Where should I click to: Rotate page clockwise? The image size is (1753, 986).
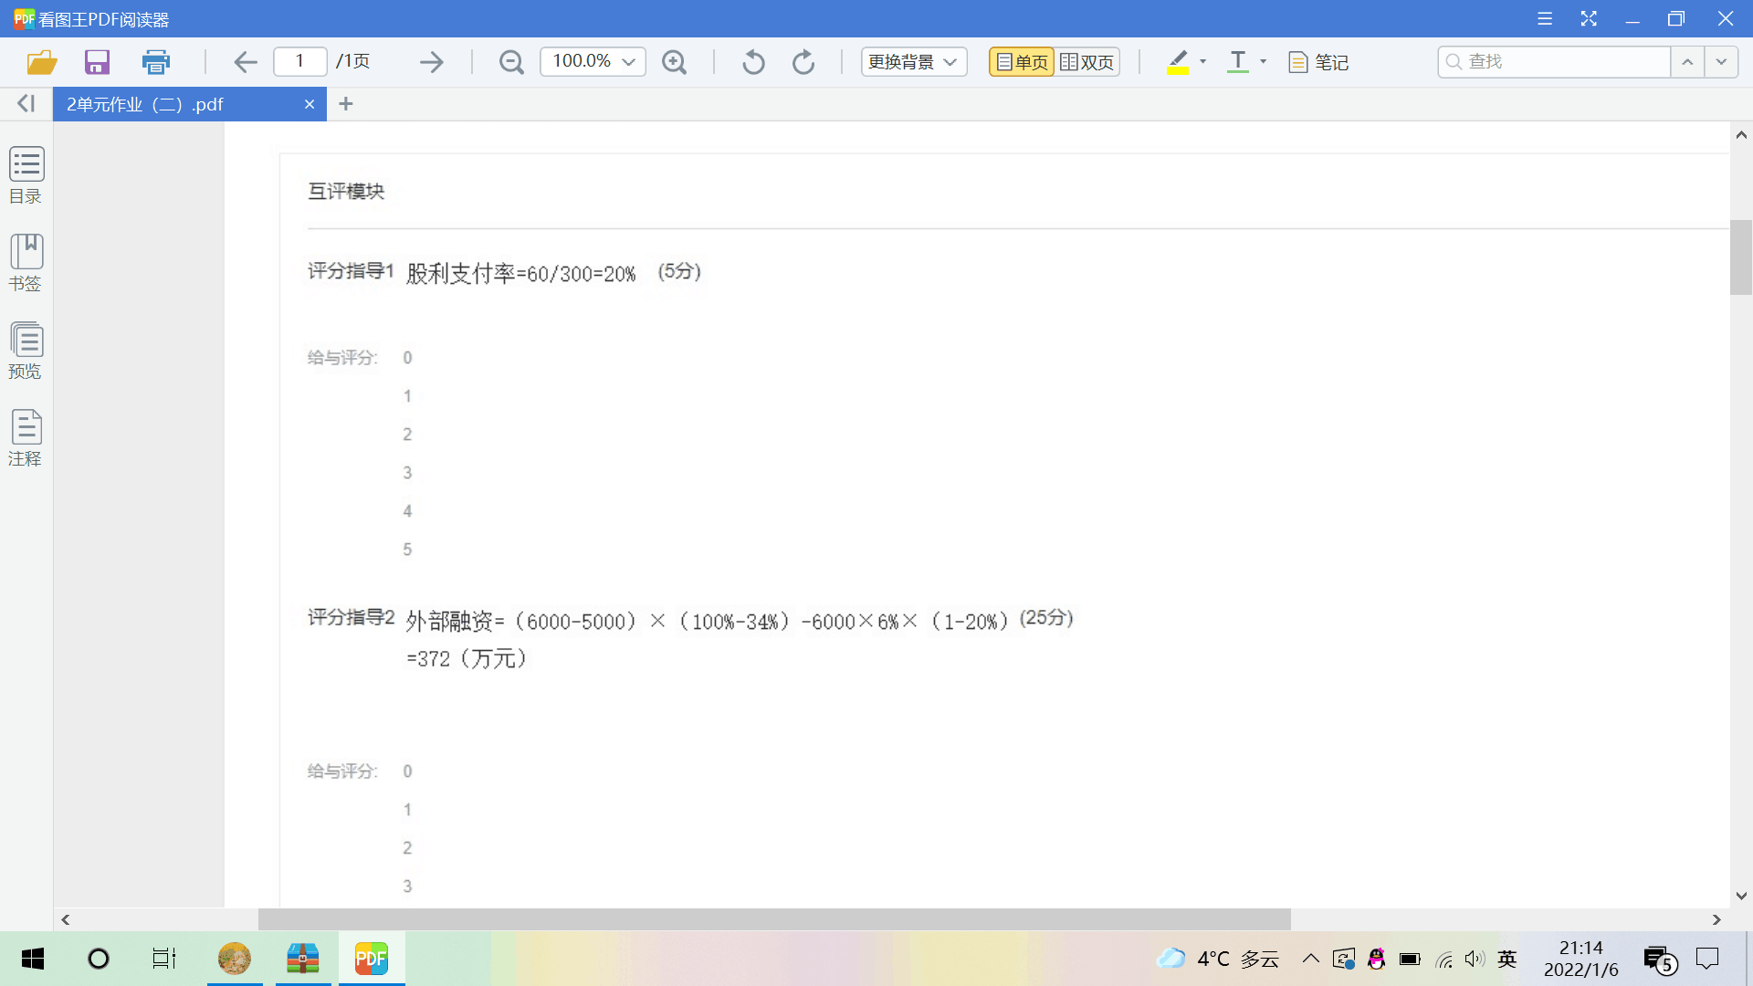pyautogui.click(x=803, y=62)
